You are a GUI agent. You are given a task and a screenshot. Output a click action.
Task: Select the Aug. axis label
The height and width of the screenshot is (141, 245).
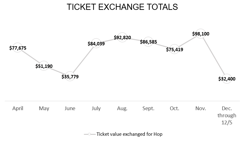pyautogui.click(x=122, y=108)
